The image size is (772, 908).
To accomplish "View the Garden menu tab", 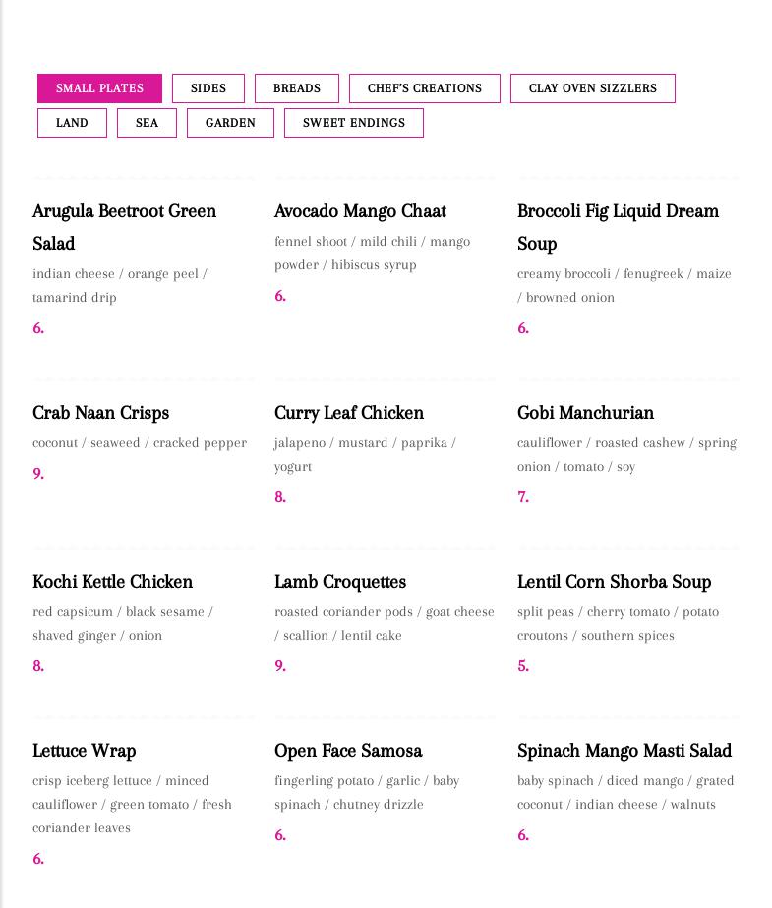I will pyautogui.click(x=230, y=123).
